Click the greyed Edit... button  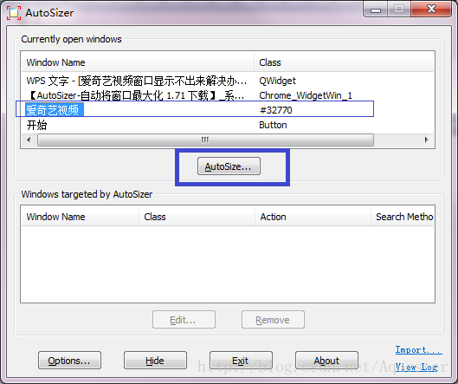click(x=184, y=320)
